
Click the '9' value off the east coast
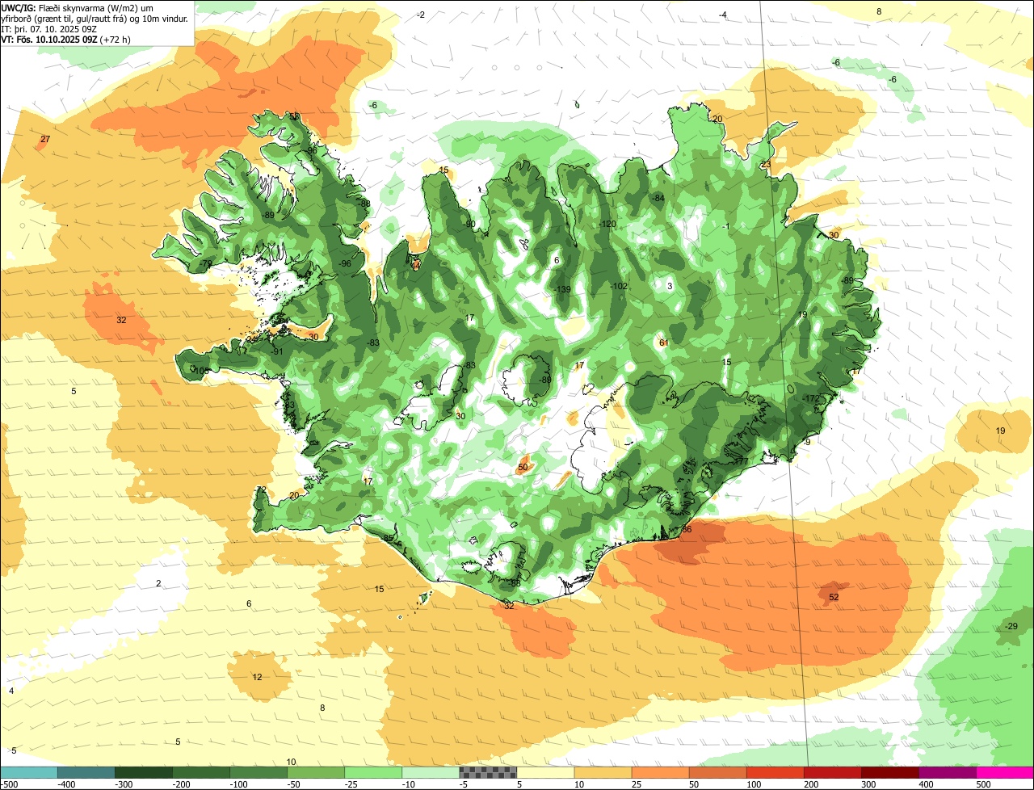coord(808,443)
